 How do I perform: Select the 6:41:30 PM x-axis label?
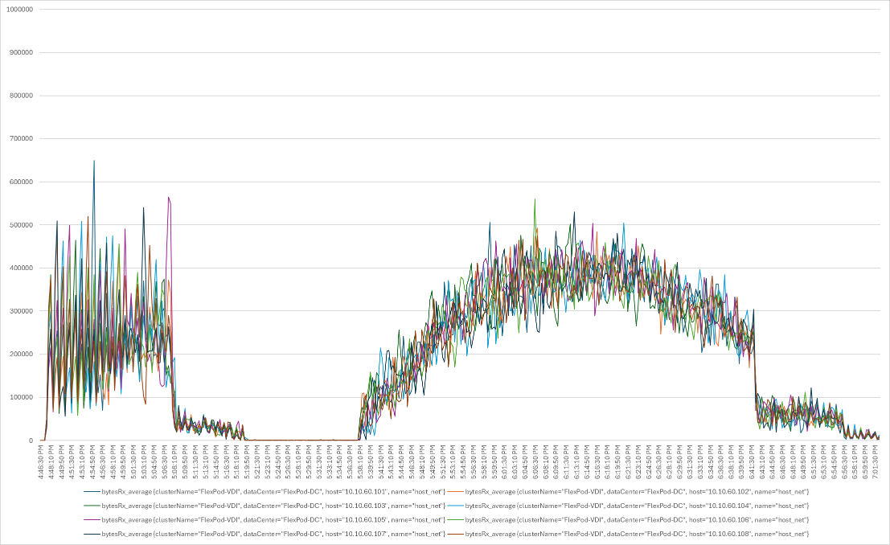point(753,461)
